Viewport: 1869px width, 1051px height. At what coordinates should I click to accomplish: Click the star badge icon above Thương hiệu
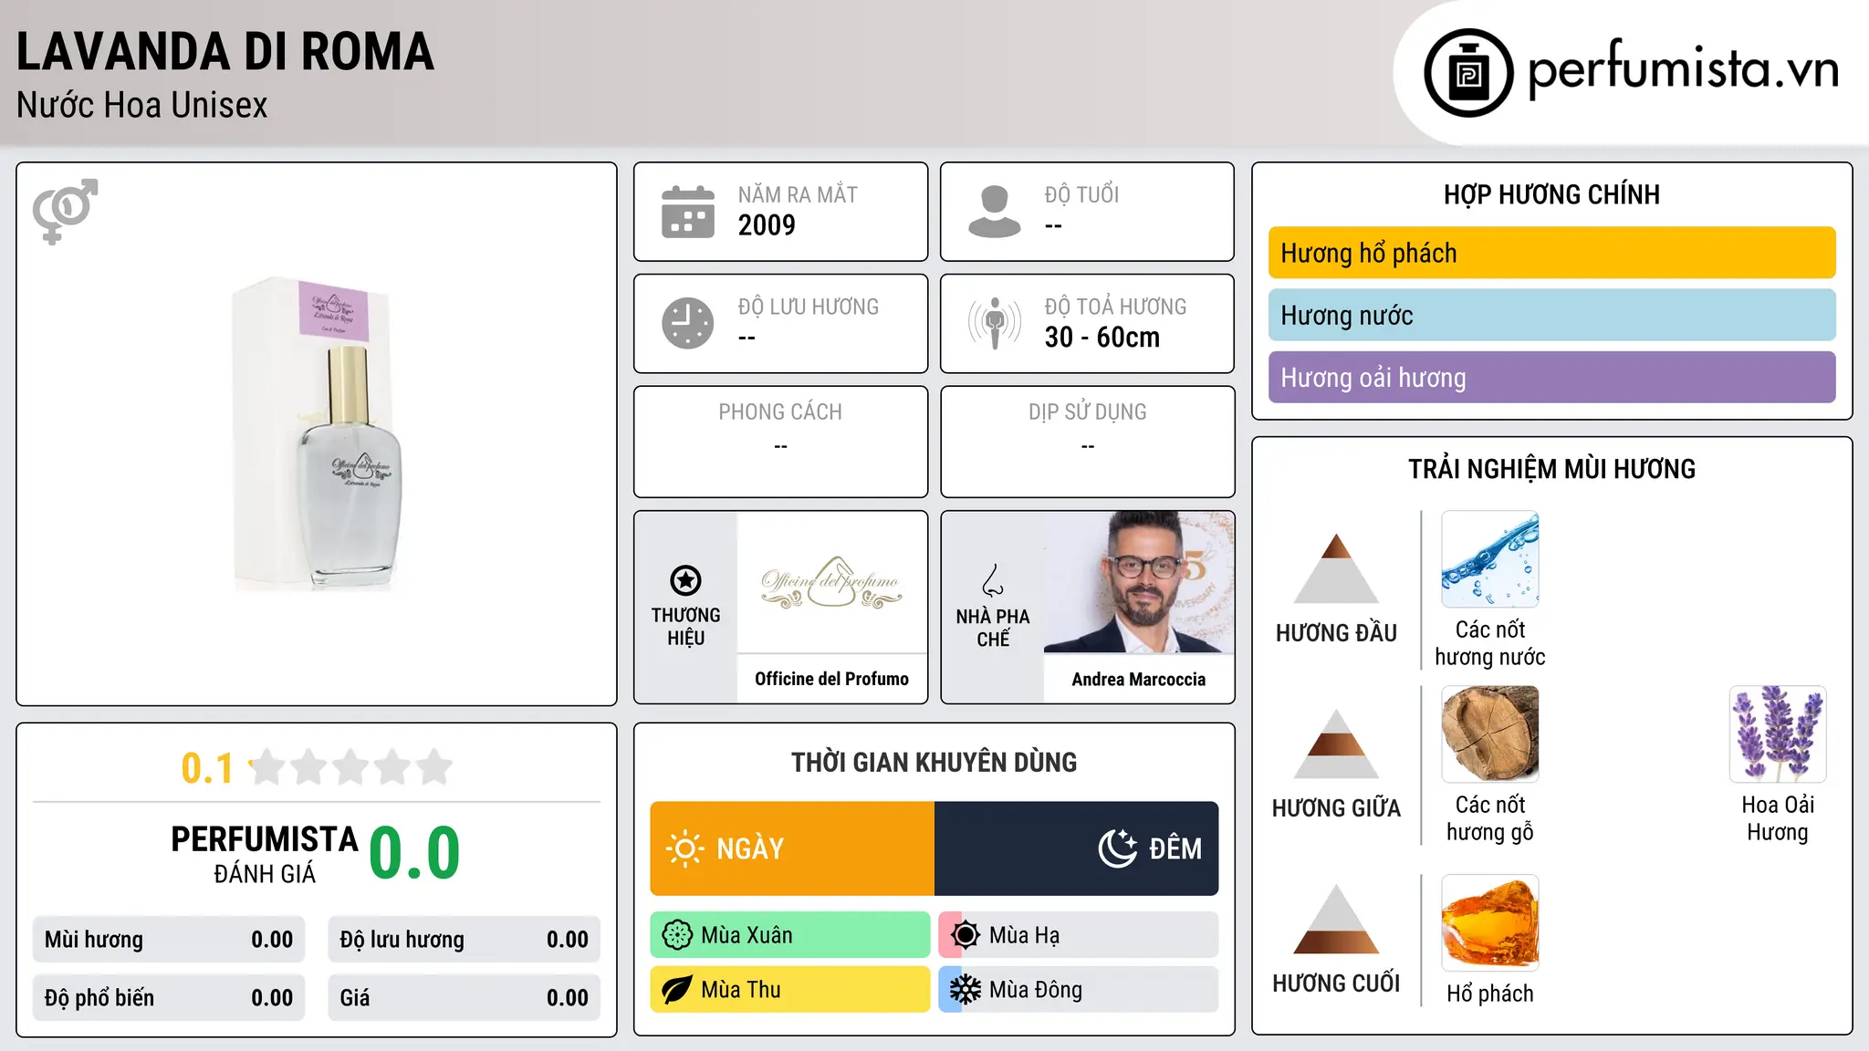685,580
